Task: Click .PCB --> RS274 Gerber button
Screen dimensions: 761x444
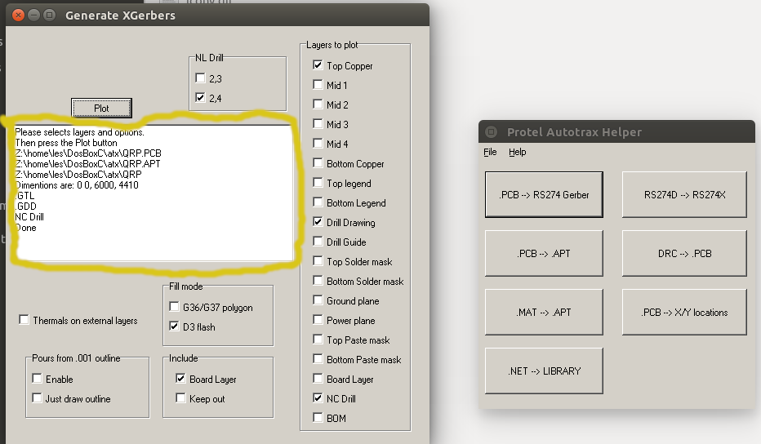Action: tap(544, 194)
